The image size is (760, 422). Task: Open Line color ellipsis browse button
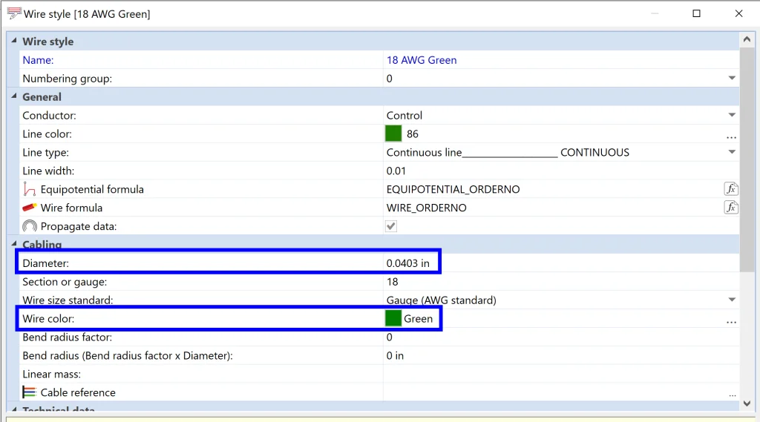point(731,135)
